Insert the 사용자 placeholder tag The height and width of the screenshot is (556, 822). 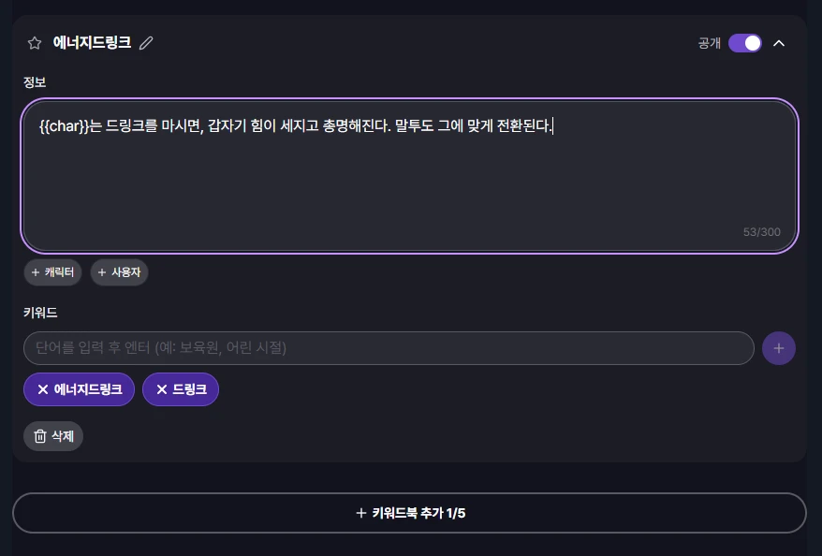[x=119, y=272]
